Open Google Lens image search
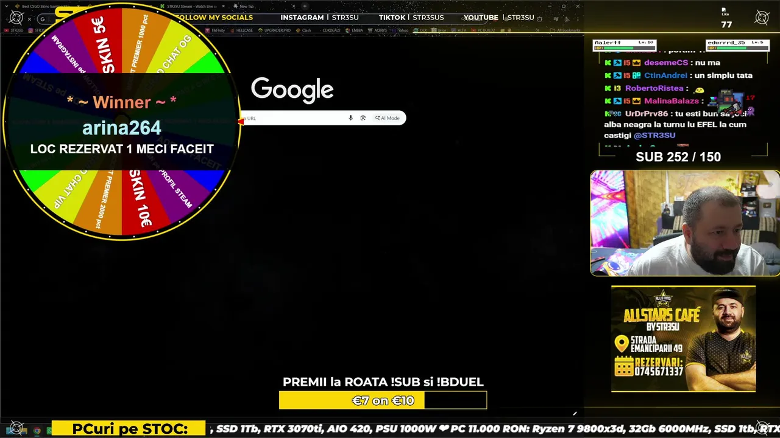780x438 pixels. (x=363, y=118)
